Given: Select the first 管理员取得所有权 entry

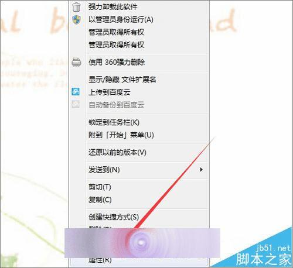Looking at the screenshot, I should pyautogui.click(x=139, y=32).
